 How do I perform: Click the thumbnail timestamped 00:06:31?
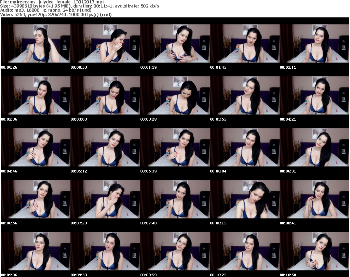point(314,148)
